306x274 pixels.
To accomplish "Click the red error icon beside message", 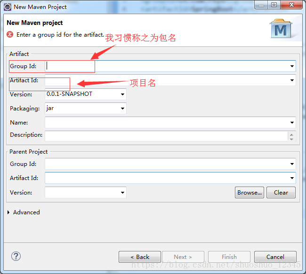I will [x=10, y=34].
